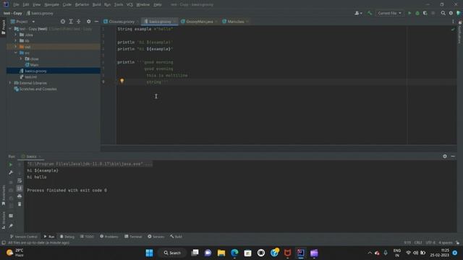
Task: Open the Build tool window button
Action: [176, 236]
